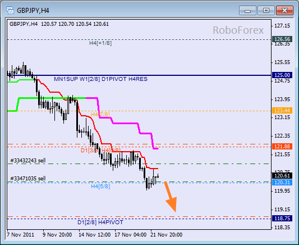299x245 pixels.
Task: Click the GBPJPY,H4 window title text
Action: (x=33, y=11)
